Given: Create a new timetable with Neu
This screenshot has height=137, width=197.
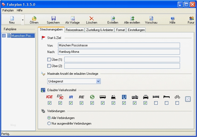Looking at the screenshot, I should [x=12, y=20].
